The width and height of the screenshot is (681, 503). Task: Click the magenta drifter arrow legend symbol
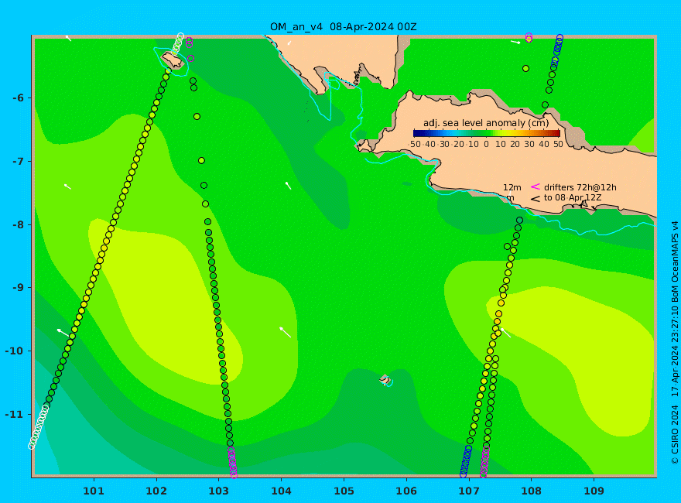[535, 186]
